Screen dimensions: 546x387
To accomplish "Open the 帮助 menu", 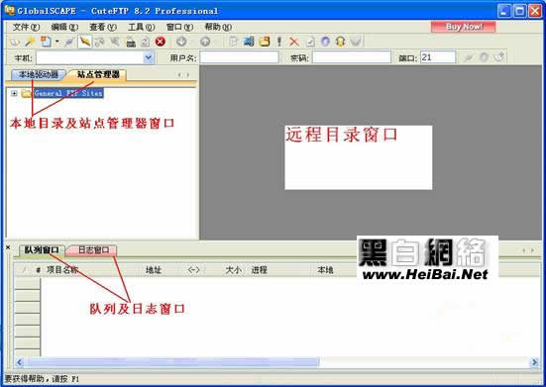I will pos(218,27).
